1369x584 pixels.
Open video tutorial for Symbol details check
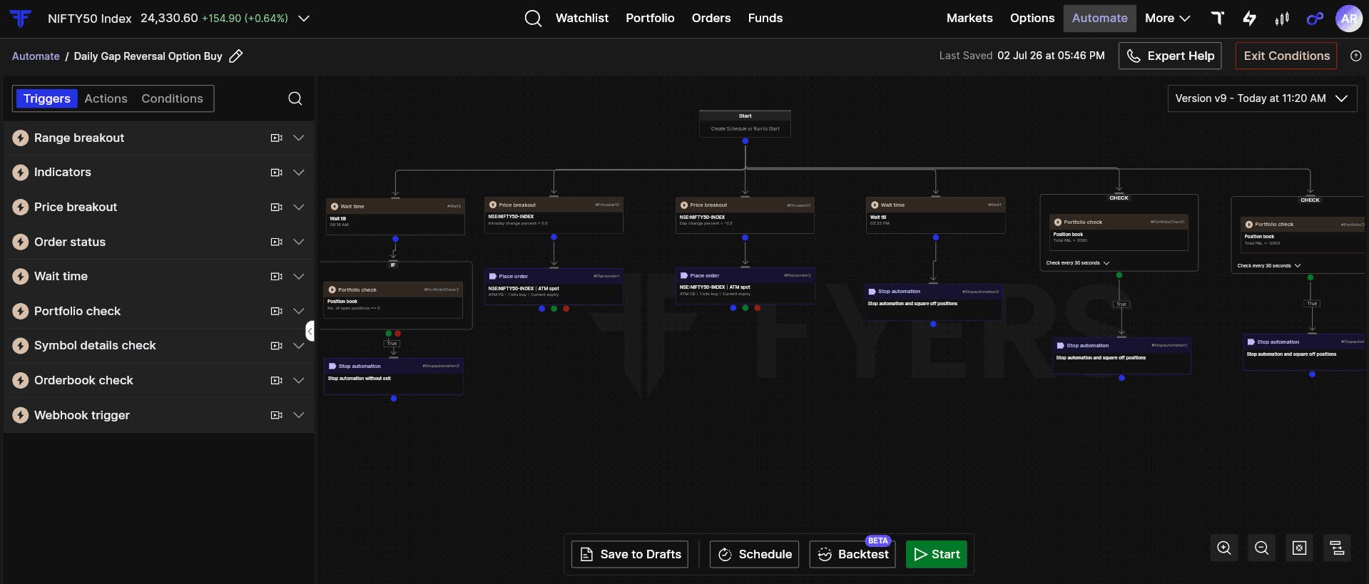coord(277,346)
